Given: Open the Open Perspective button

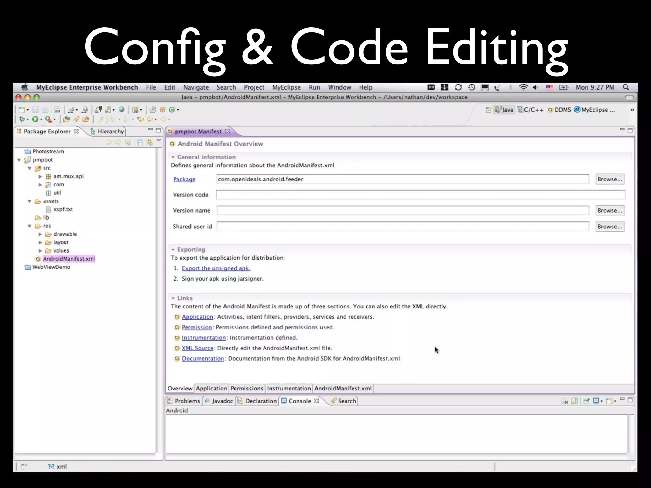Looking at the screenshot, I should click(488, 110).
